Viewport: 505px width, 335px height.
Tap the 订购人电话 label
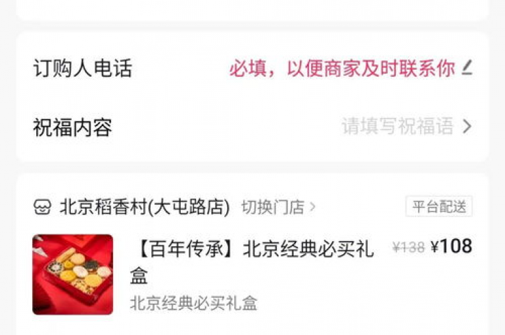point(83,68)
